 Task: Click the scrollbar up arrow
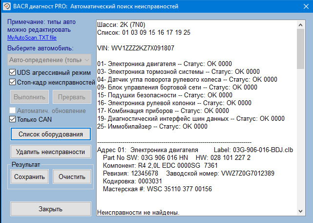point(300,25)
